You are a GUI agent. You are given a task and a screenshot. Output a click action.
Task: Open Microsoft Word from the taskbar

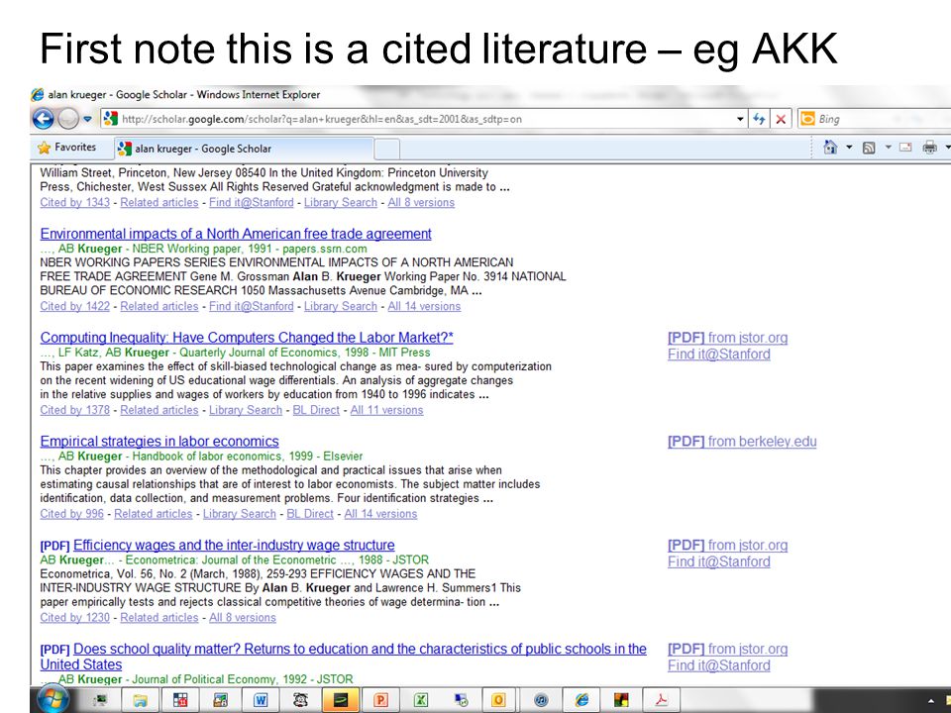pyautogui.click(x=261, y=700)
